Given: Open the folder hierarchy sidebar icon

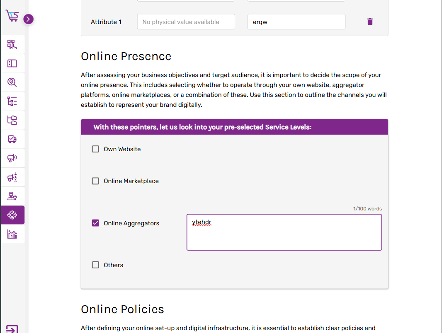Looking at the screenshot, I should coord(12,121).
